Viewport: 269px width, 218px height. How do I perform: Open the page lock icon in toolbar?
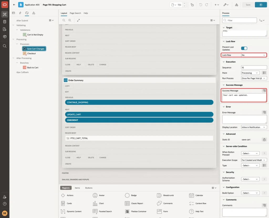[192, 5]
